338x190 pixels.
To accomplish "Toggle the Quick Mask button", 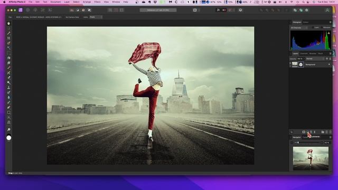I will (x=195, y=10).
